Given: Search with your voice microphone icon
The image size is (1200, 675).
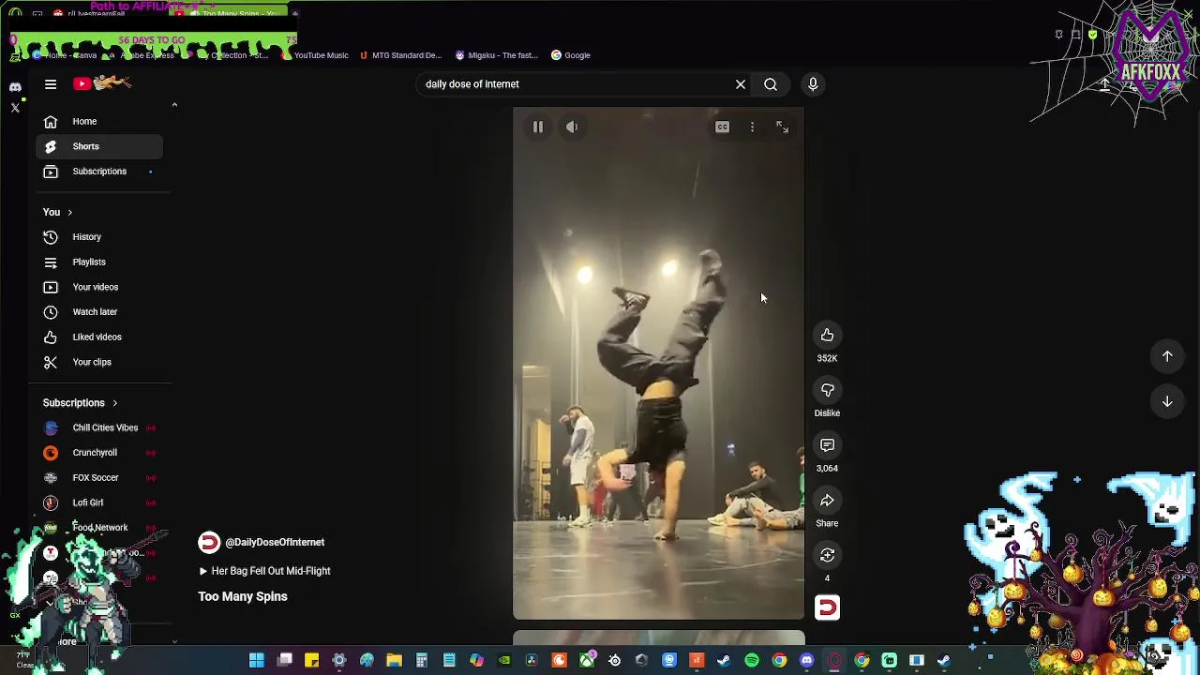Looking at the screenshot, I should (x=813, y=84).
